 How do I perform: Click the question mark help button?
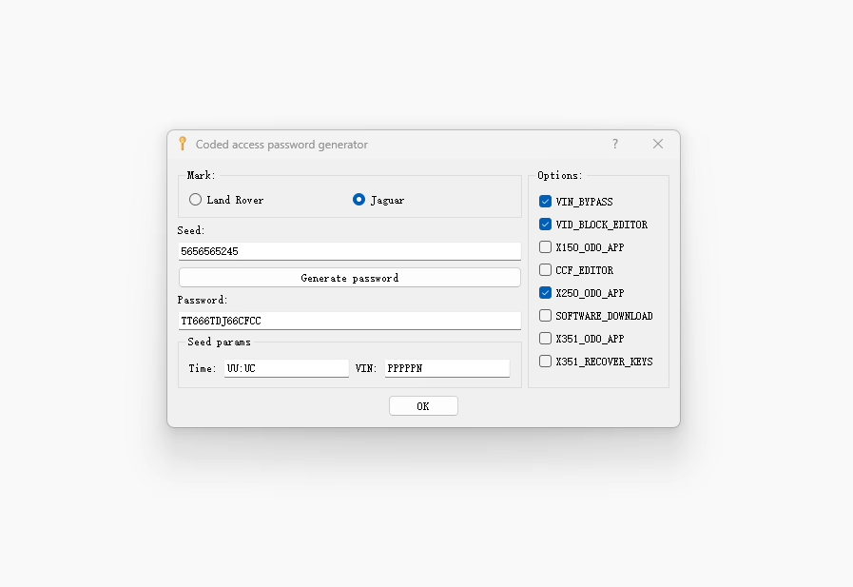615,144
